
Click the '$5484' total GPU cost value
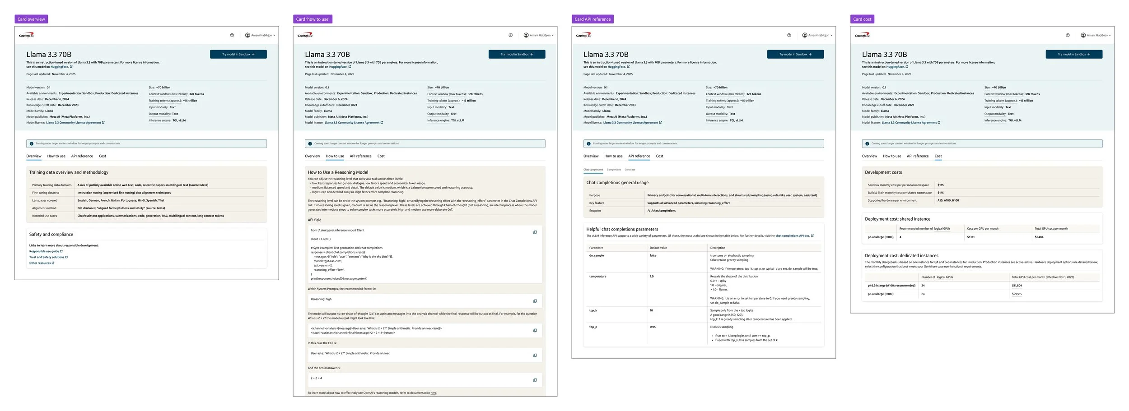point(1039,237)
